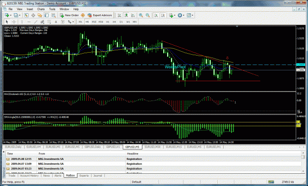Select the Vertical Line drawing tool
This screenshot has height=186, width=308.
[22, 22]
